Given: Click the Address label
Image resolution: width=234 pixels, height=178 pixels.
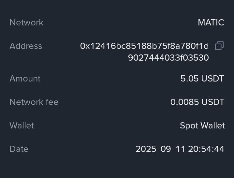Looking at the screenshot, I should point(26,46).
